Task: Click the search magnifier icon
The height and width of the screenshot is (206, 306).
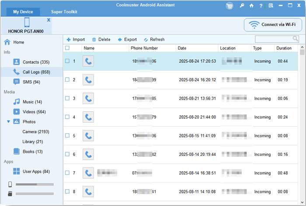Action: click(296, 39)
